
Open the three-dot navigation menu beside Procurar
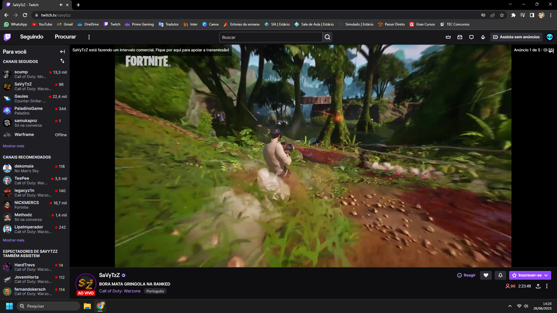[x=89, y=37]
